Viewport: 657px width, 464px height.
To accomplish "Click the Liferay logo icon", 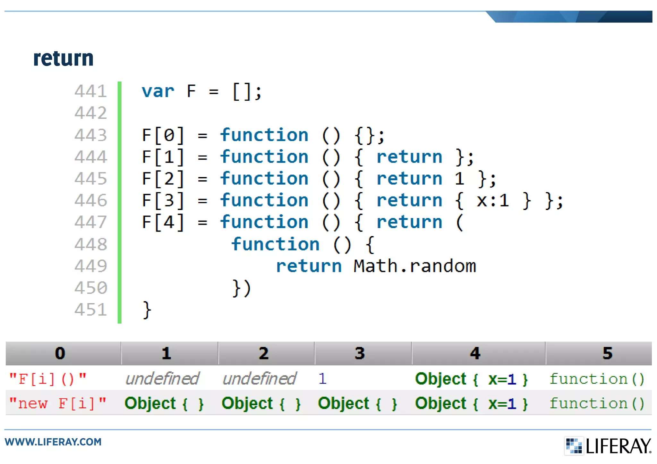I will click(x=574, y=446).
